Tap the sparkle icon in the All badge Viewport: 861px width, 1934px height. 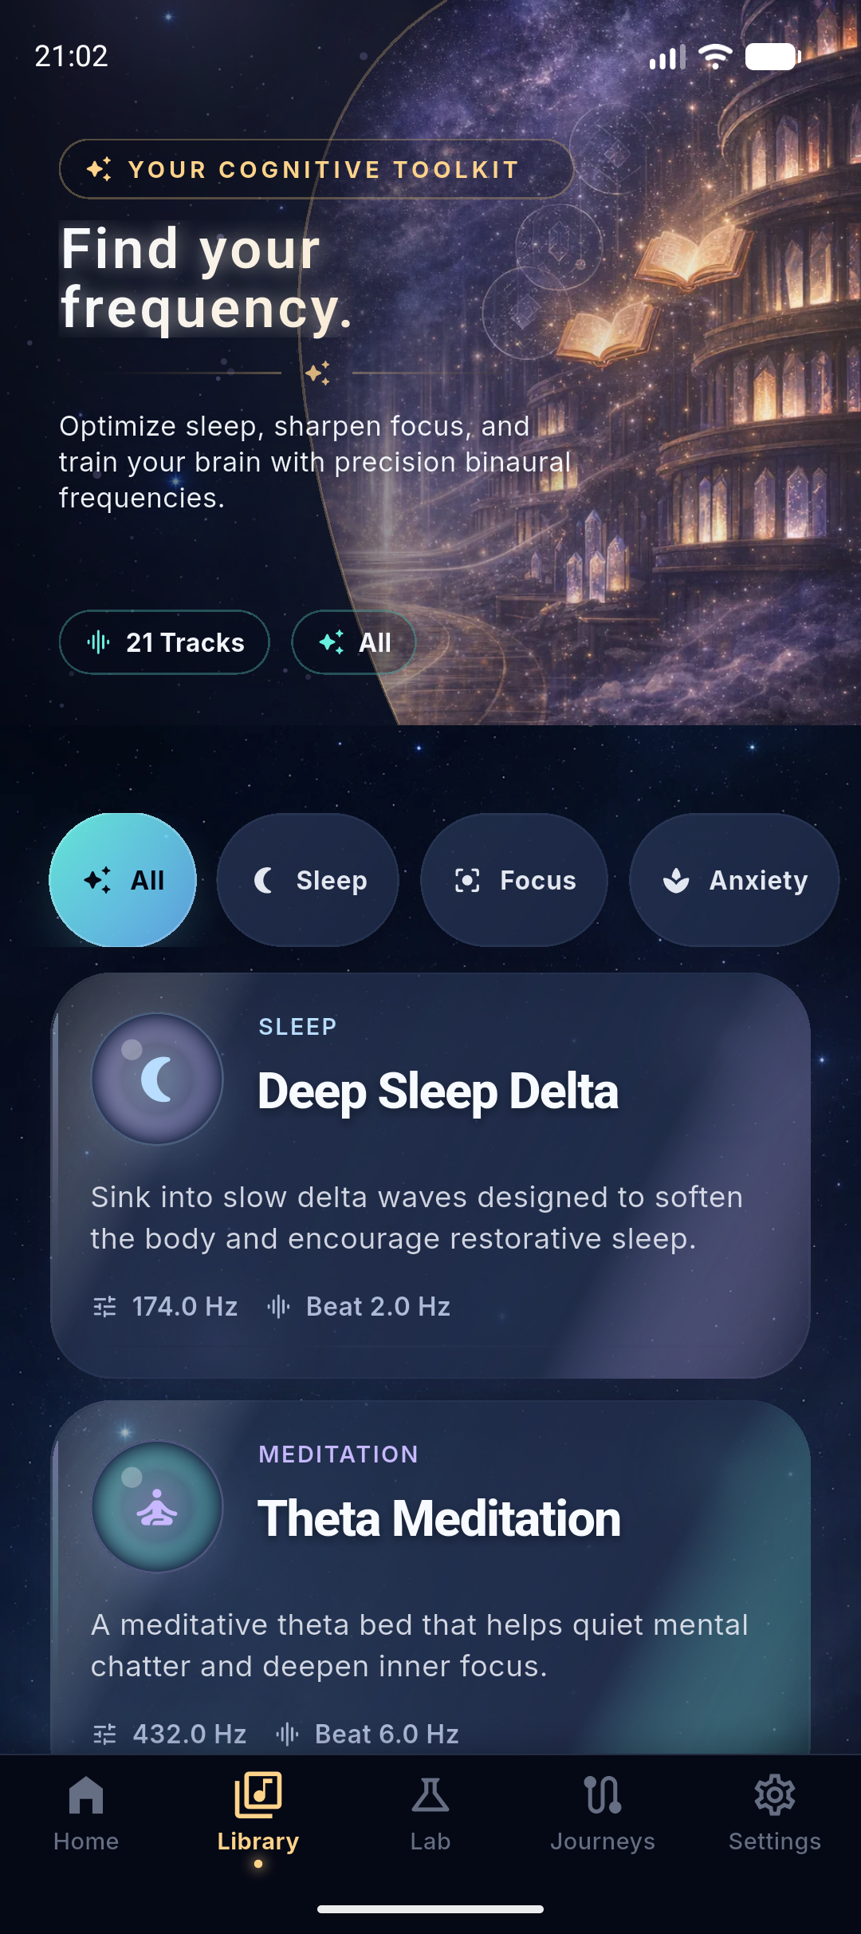tap(332, 642)
